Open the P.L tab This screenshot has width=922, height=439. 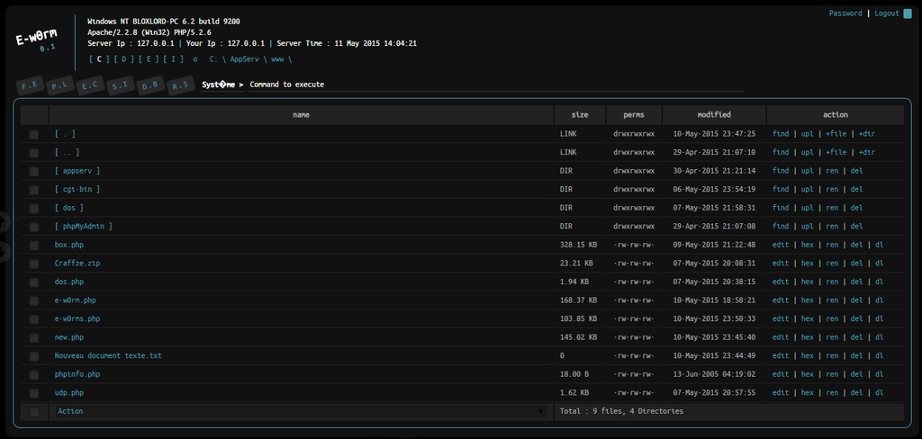[59, 85]
